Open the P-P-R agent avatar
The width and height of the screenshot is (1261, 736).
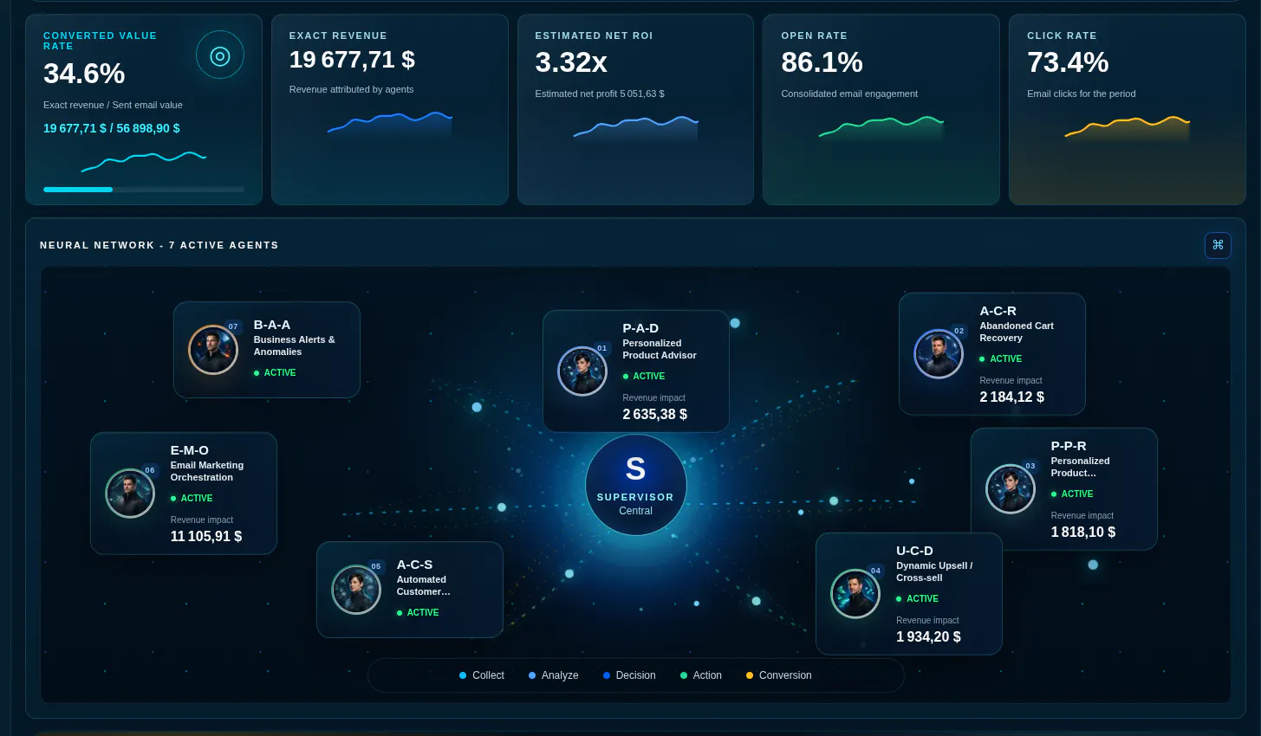point(1011,488)
